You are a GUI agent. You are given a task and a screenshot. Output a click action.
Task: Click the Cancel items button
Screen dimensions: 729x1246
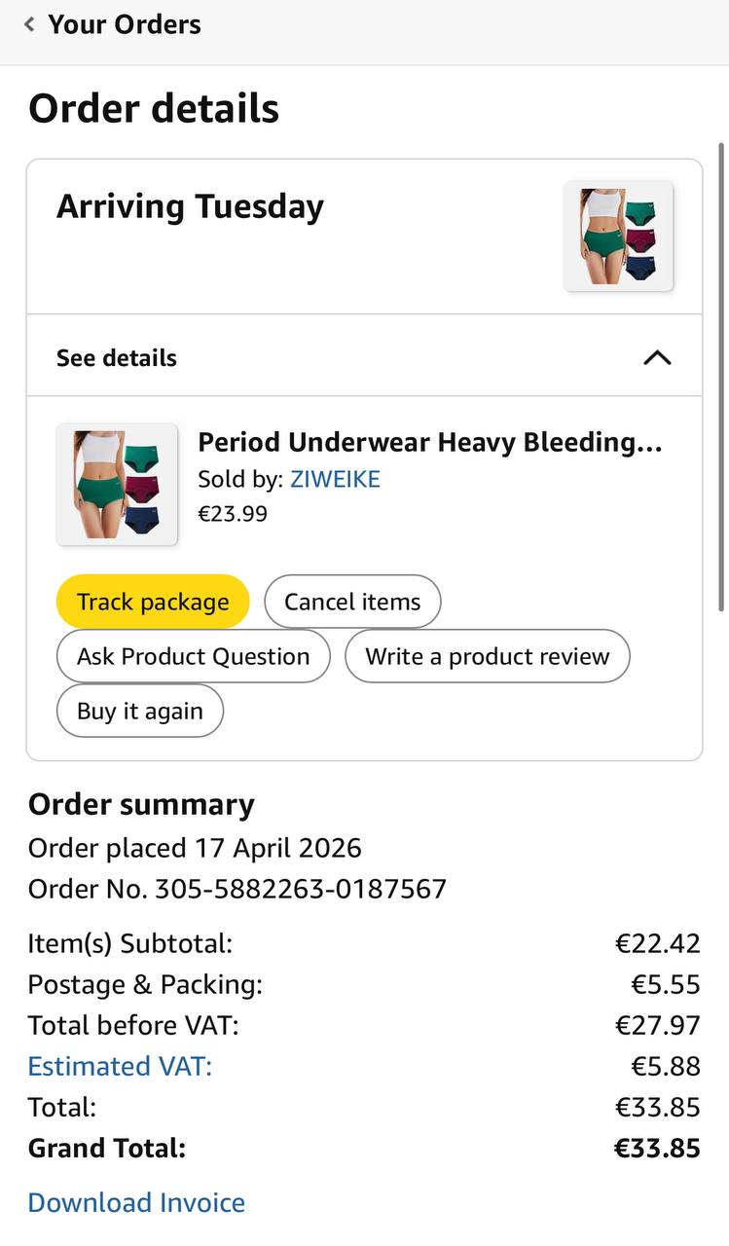(x=352, y=602)
